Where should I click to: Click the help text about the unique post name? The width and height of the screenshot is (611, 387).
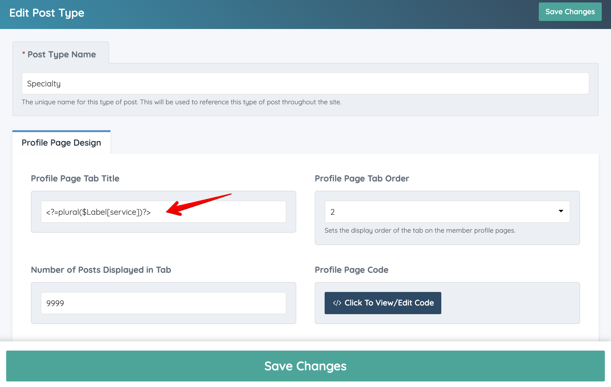(181, 102)
